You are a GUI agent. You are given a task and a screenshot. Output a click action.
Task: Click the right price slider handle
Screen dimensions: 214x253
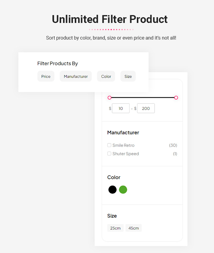[176, 98]
